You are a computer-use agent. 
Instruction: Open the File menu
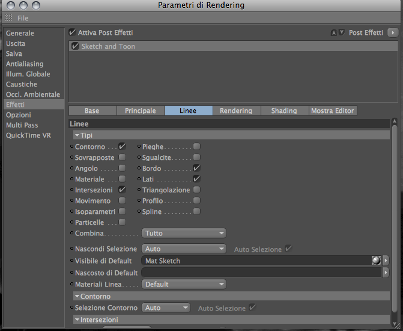point(23,18)
